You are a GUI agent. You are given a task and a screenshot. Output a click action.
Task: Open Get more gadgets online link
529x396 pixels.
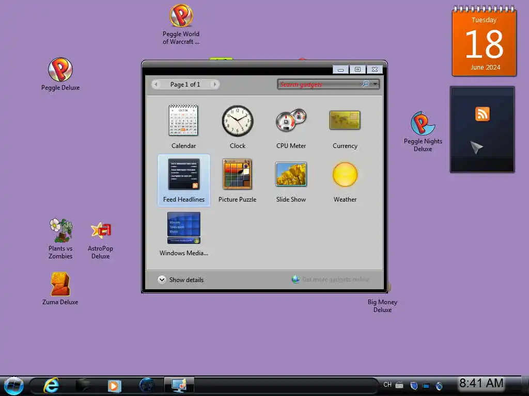point(331,279)
